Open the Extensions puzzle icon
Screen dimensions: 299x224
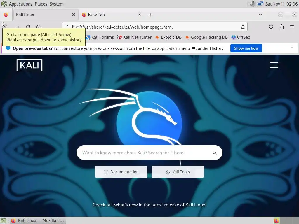click(x=281, y=27)
